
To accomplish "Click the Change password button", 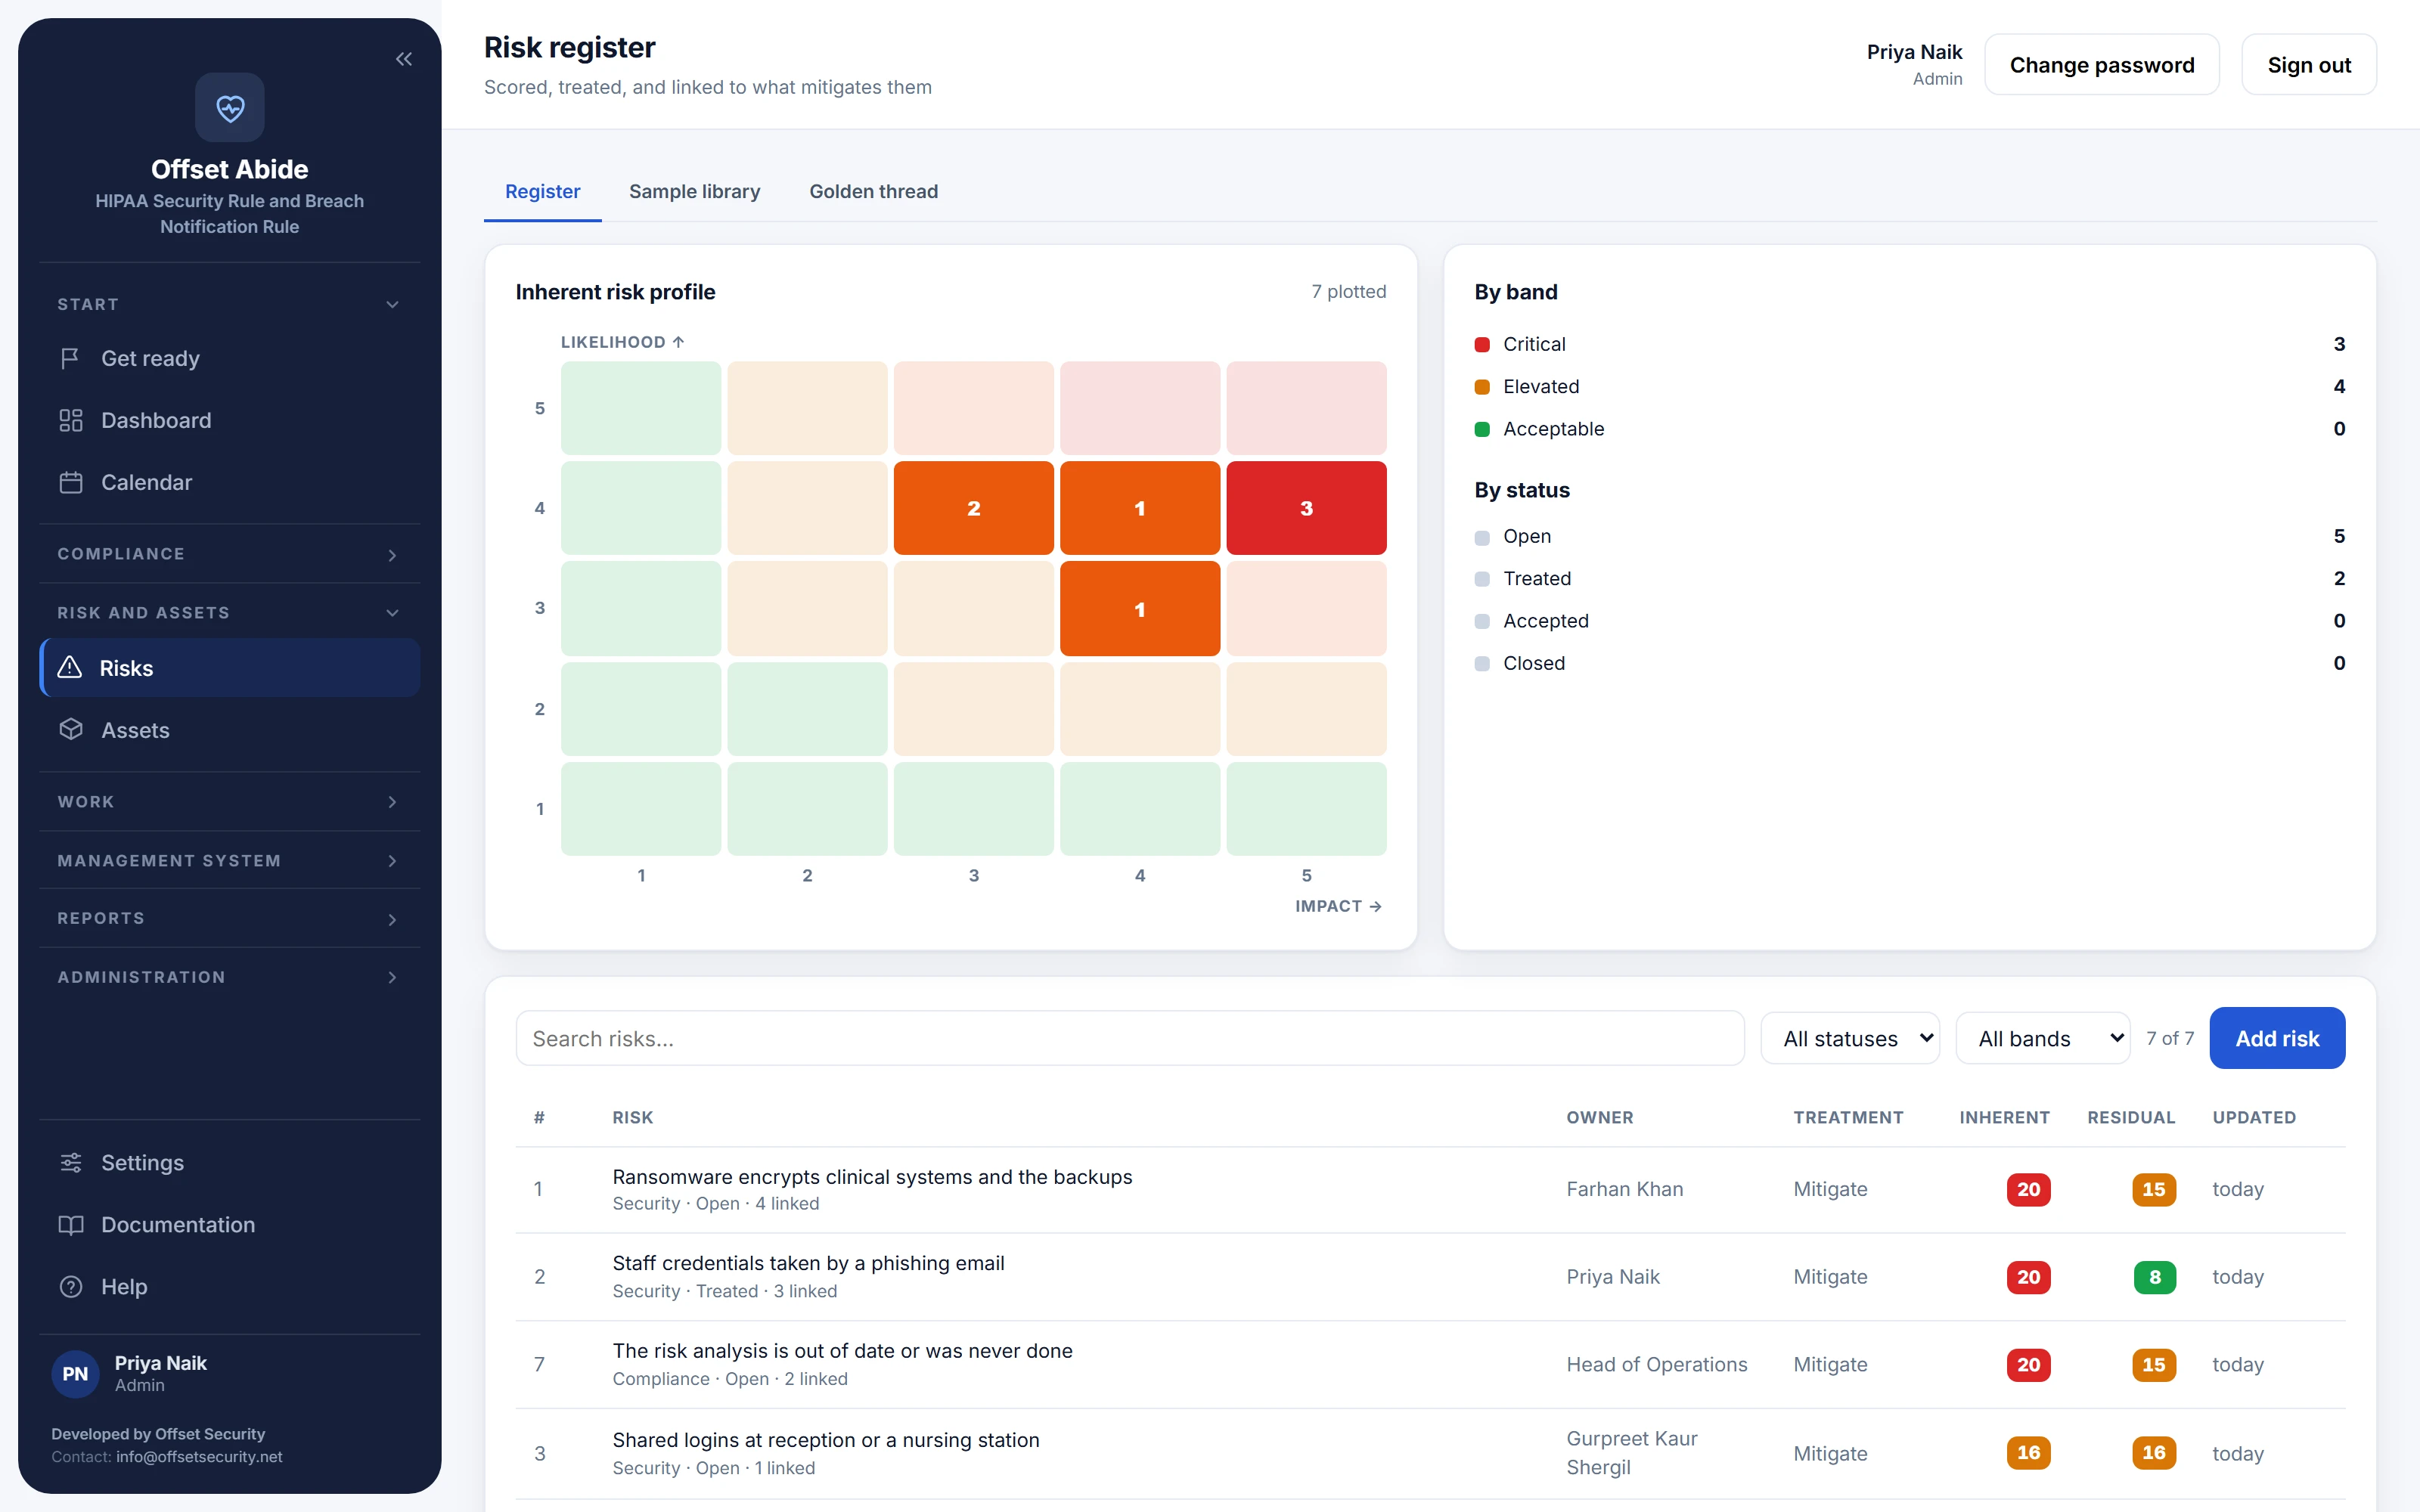I will click(2102, 65).
